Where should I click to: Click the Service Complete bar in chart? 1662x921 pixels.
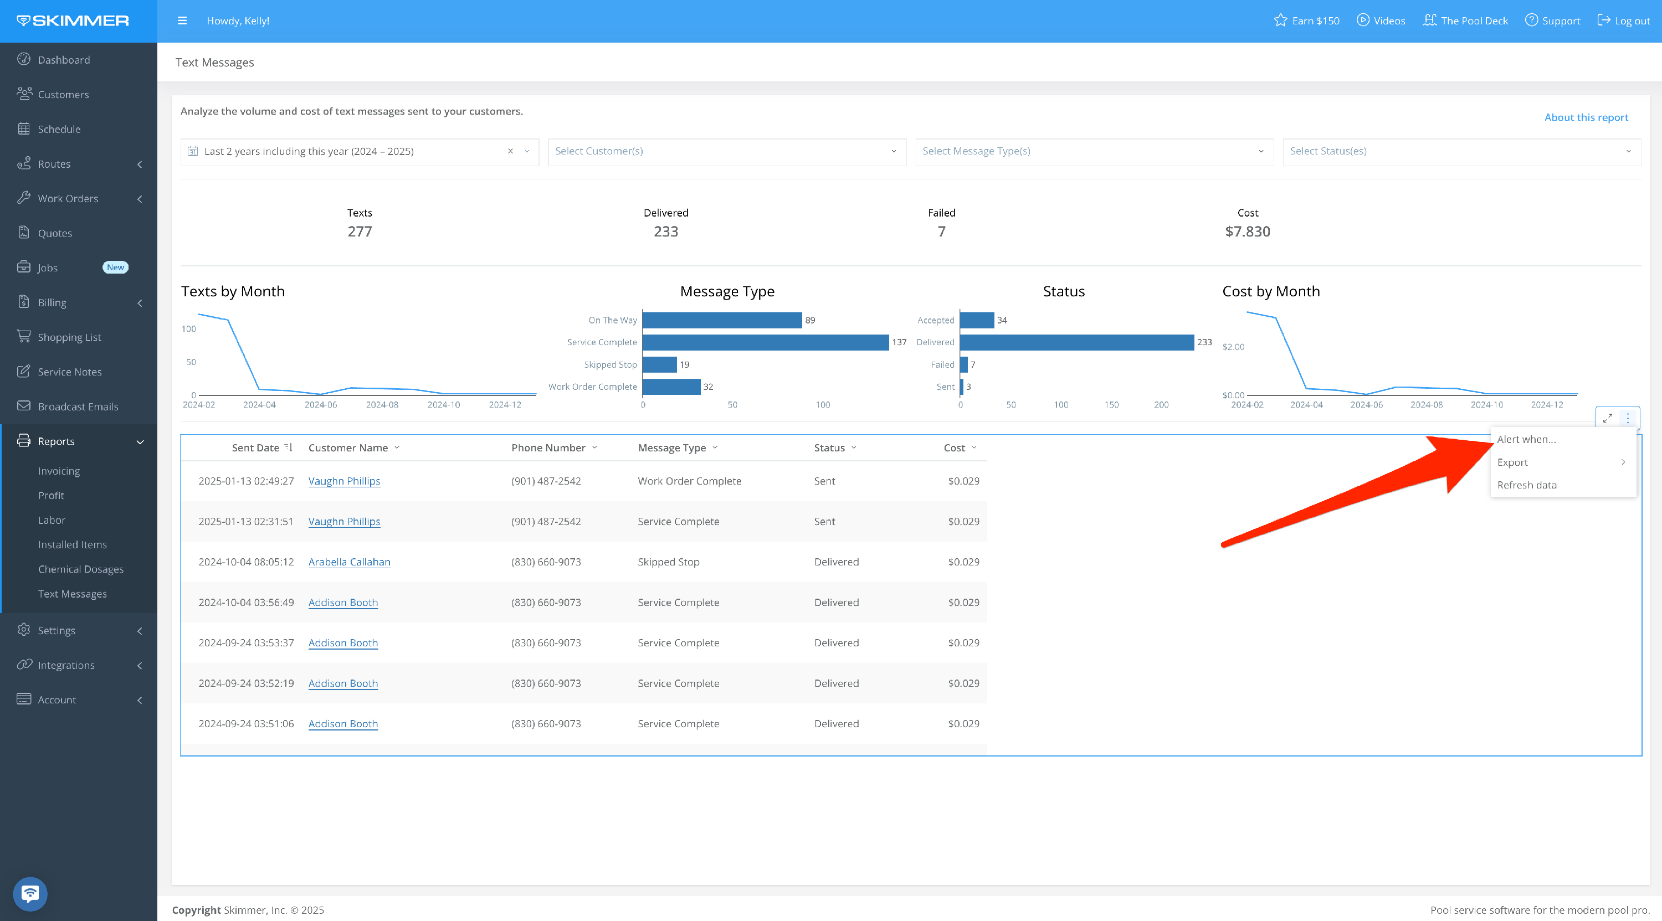pos(765,342)
